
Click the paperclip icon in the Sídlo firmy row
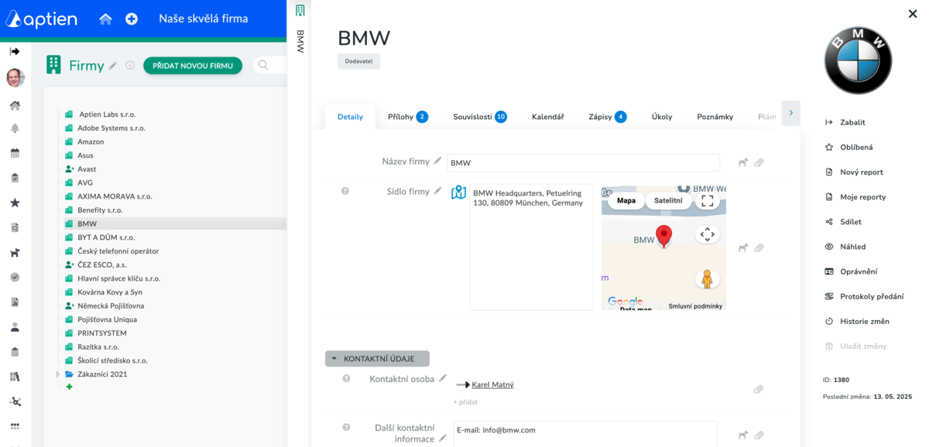tap(759, 248)
